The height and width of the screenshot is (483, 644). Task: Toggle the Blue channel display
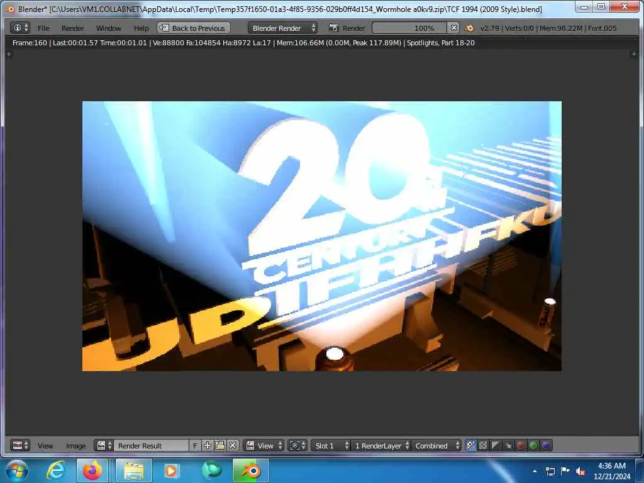tap(546, 446)
